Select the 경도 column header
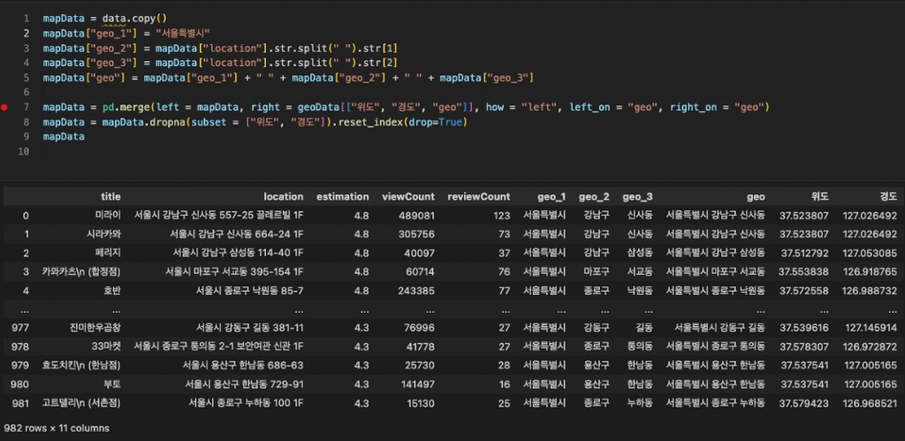 point(888,197)
